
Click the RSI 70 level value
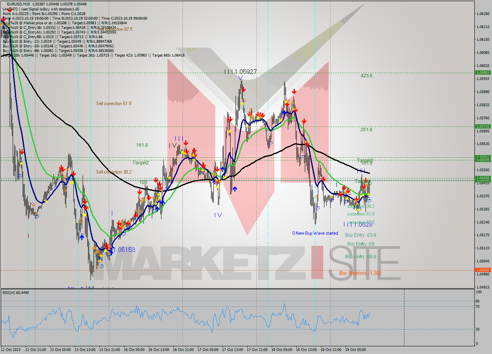477,307
